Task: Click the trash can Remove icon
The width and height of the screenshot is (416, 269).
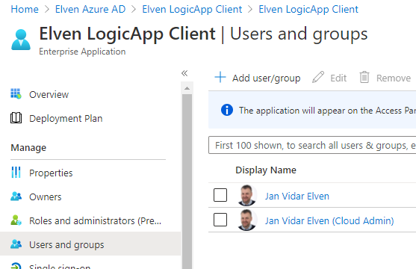Action: click(364, 77)
